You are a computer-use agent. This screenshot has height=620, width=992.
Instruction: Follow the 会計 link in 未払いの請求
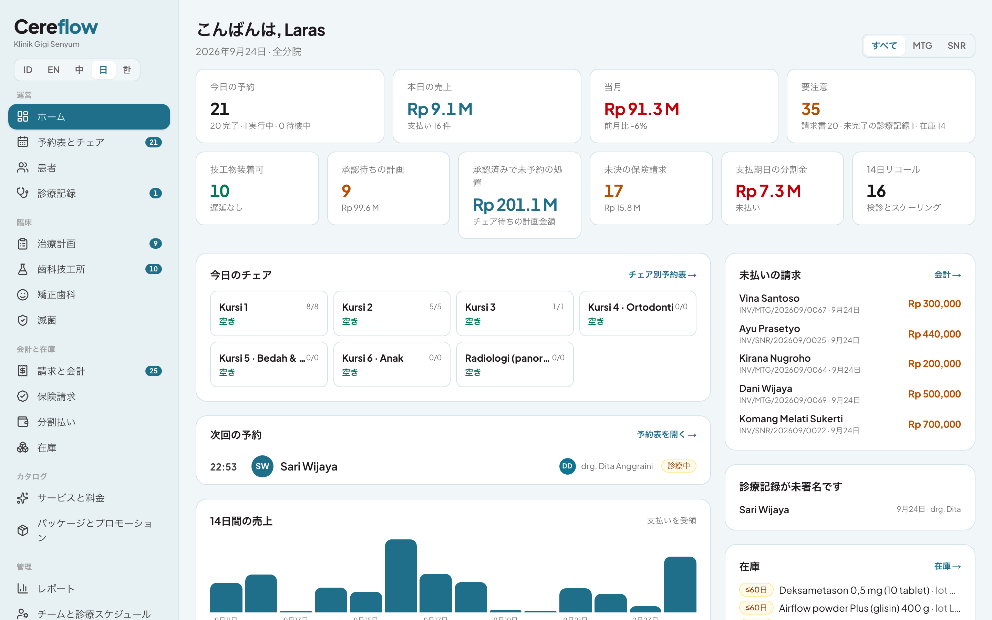coord(947,275)
